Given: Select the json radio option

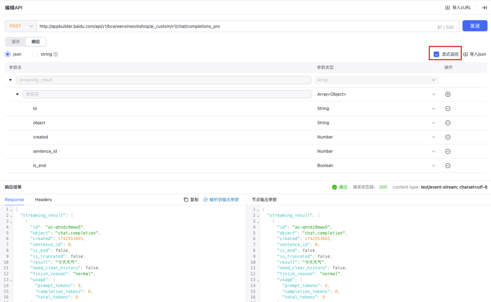Looking at the screenshot, I should [x=8, y=54].
